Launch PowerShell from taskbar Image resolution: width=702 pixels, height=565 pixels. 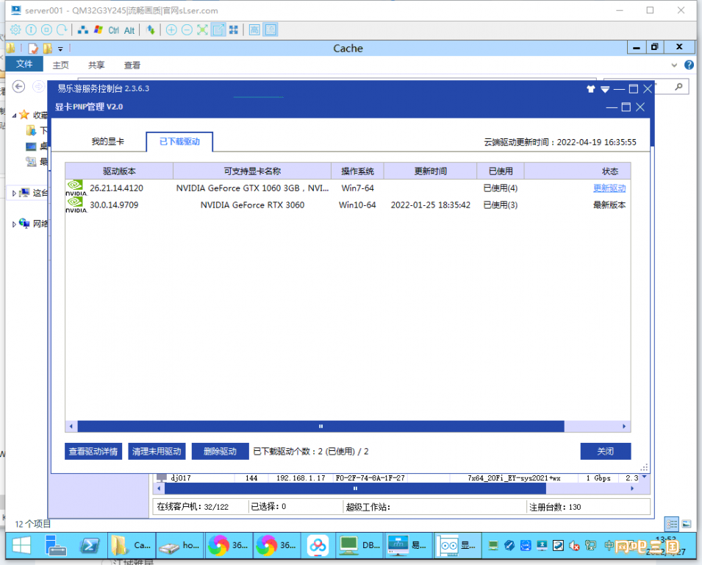(90, 545)
